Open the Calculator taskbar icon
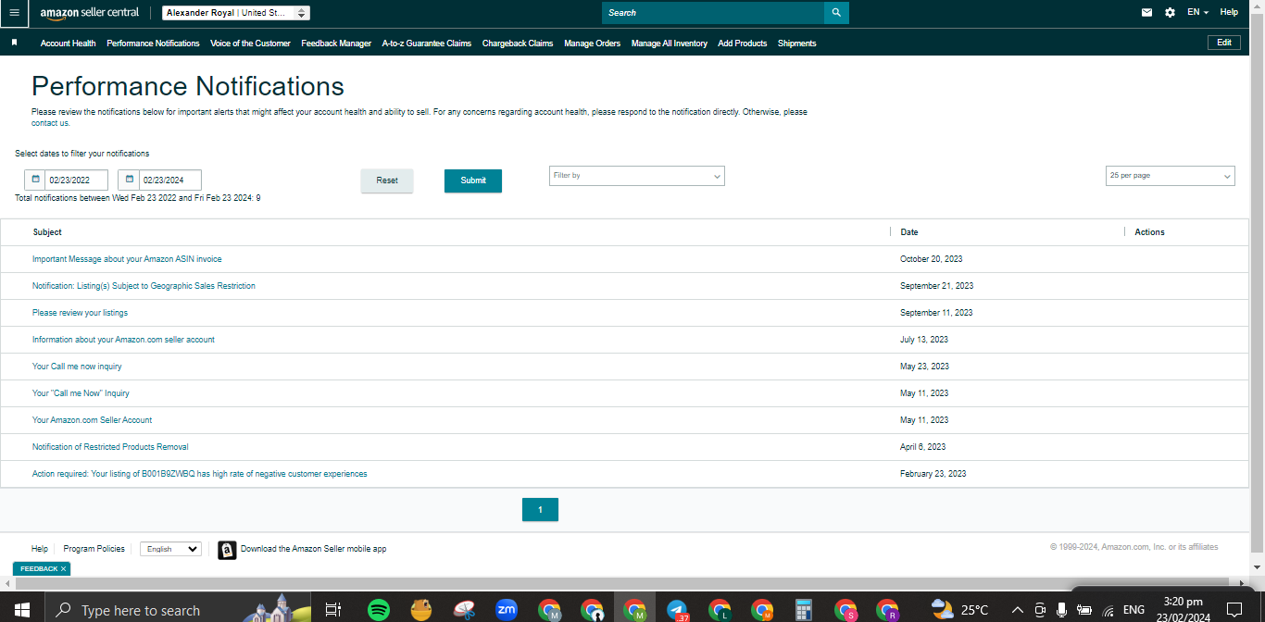Screen dimensions: 1265x622 click(x=803, y=610)
